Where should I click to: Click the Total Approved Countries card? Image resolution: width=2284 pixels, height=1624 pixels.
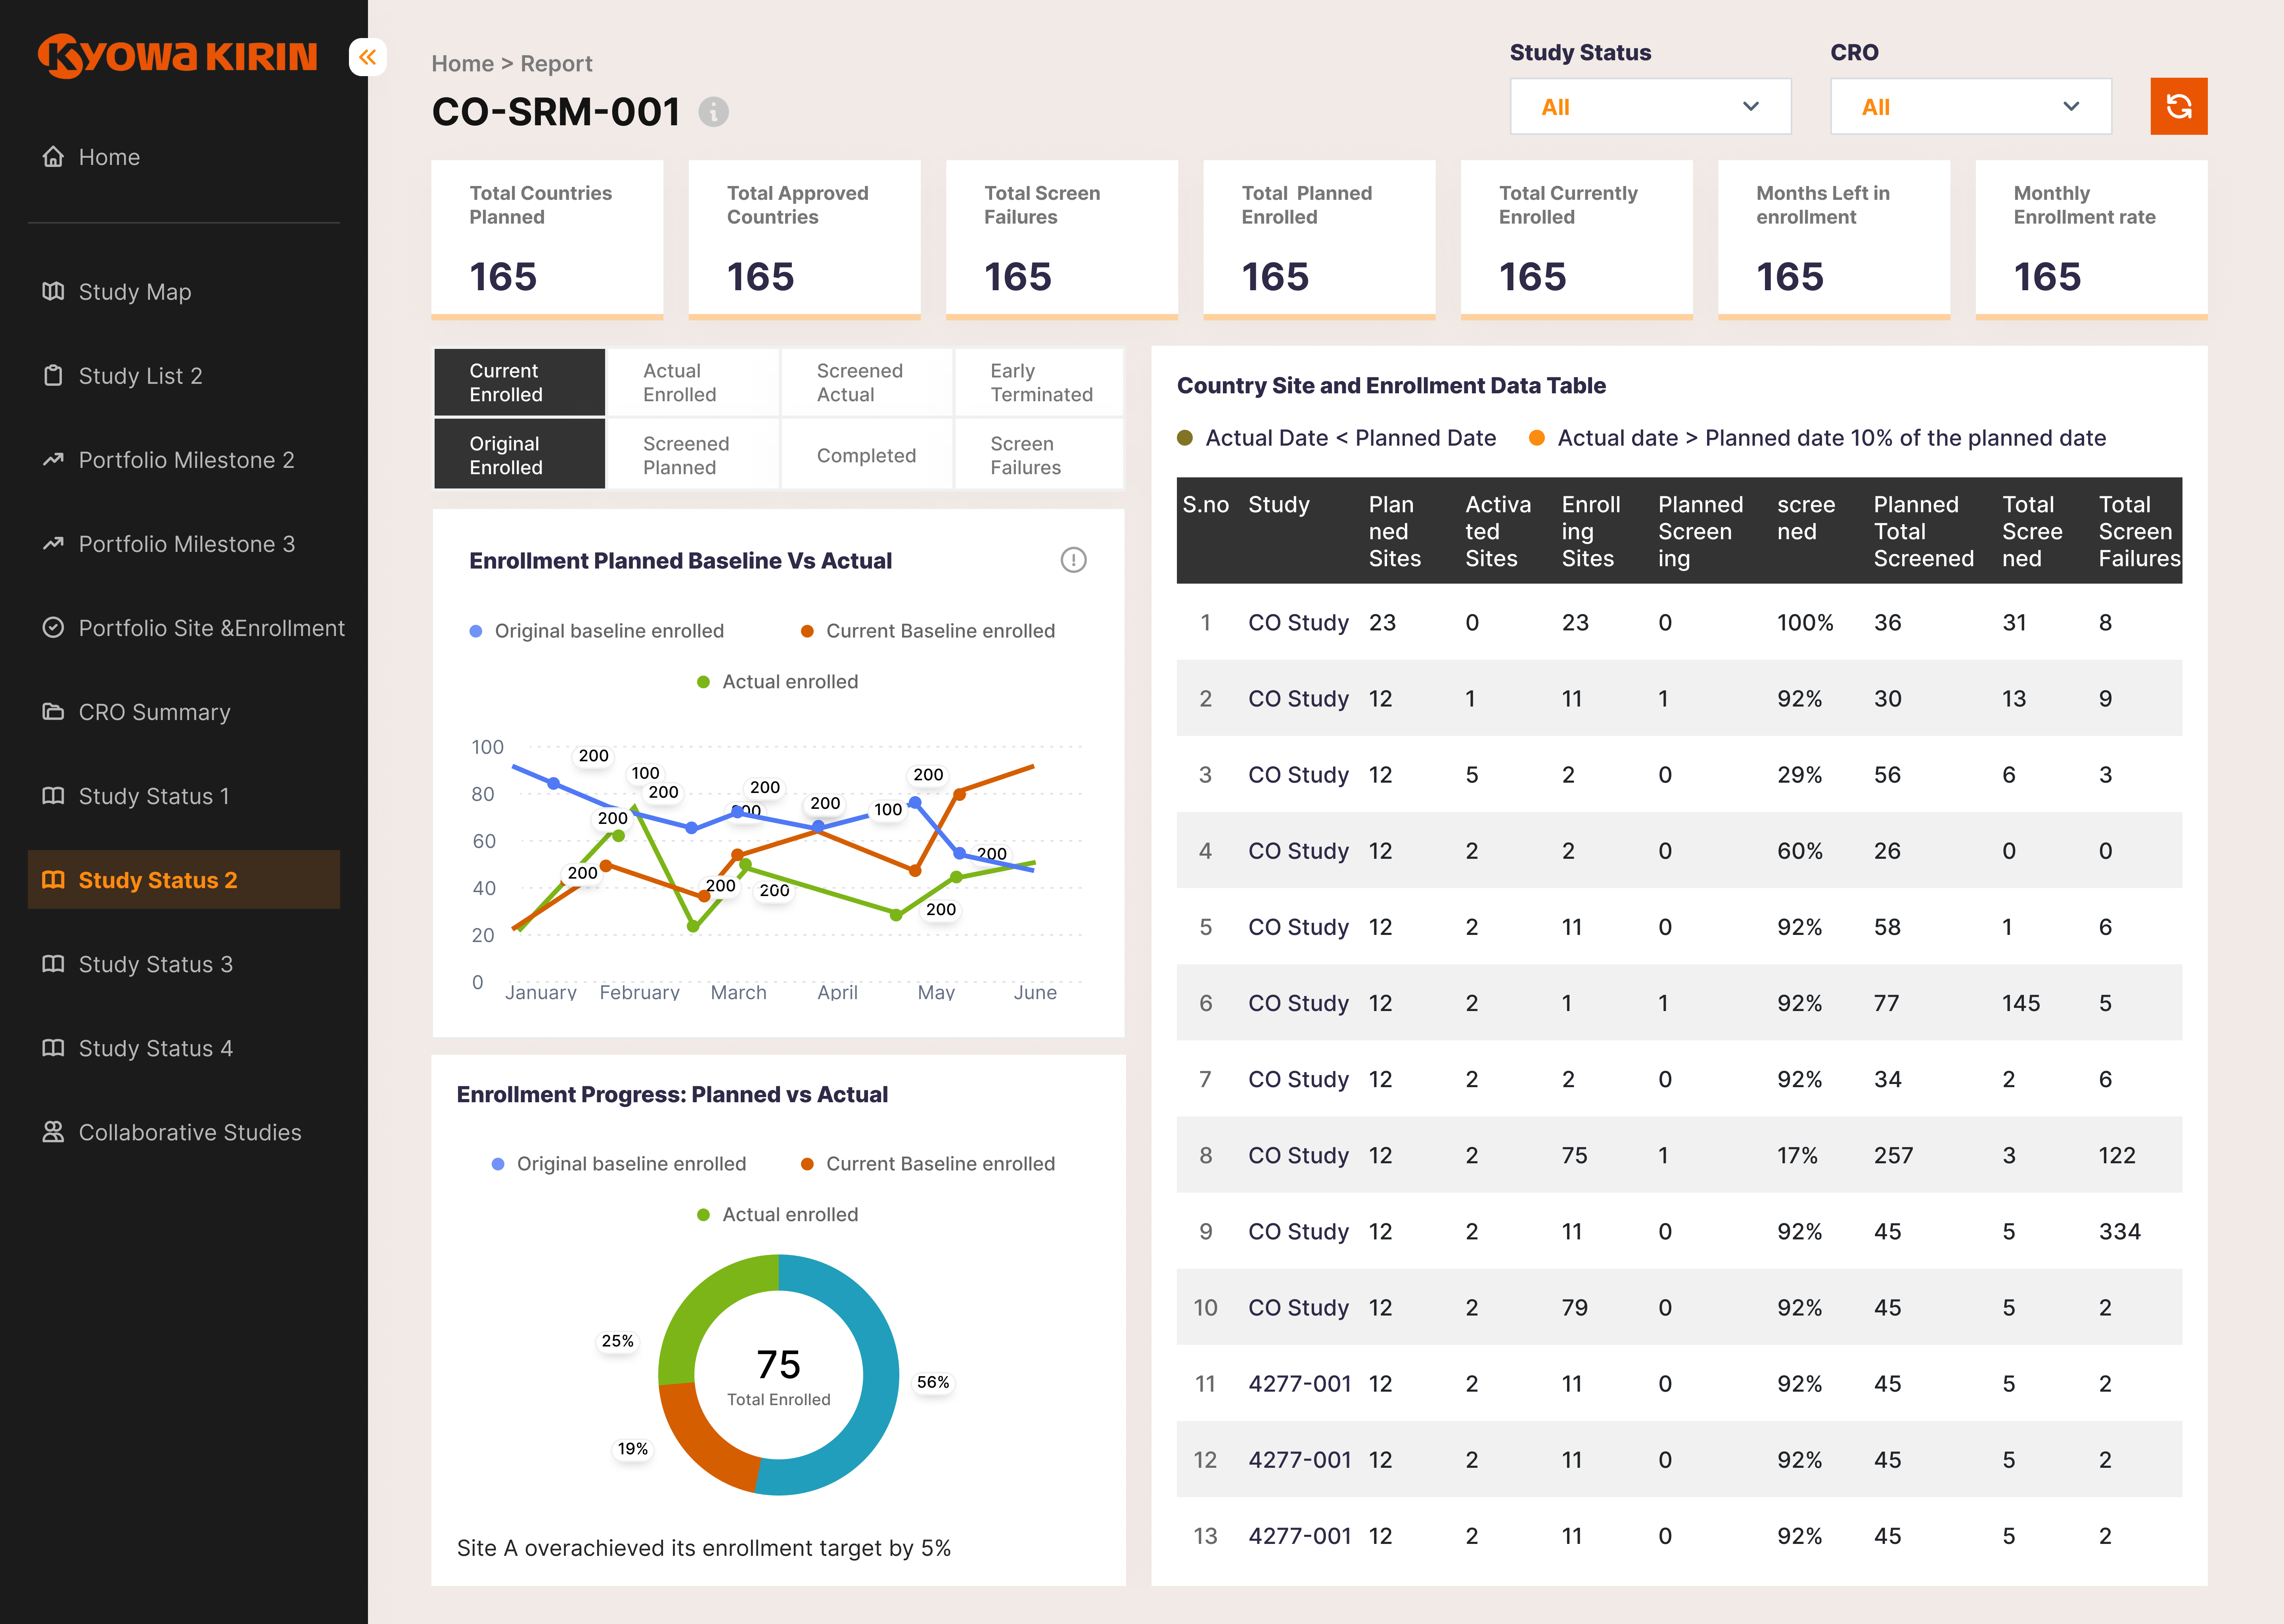[805, 240]
